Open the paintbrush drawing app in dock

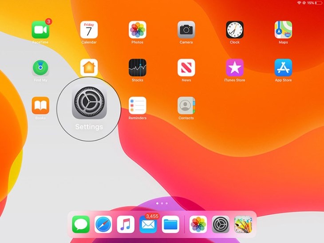click(x=243, y=224)
